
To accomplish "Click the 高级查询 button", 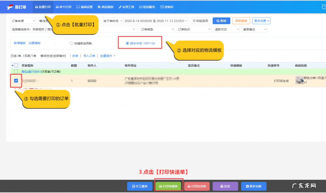I will [x=241, y=21].
